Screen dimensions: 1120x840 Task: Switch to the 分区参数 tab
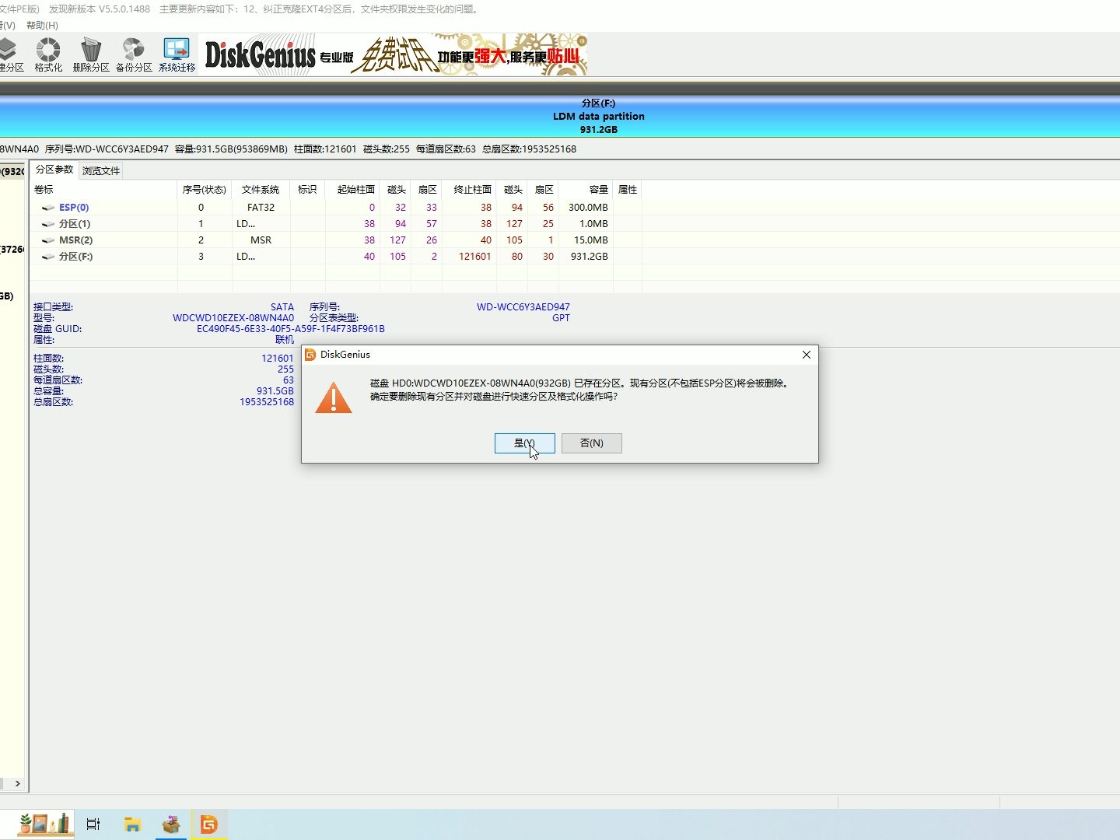click(54, 170)
